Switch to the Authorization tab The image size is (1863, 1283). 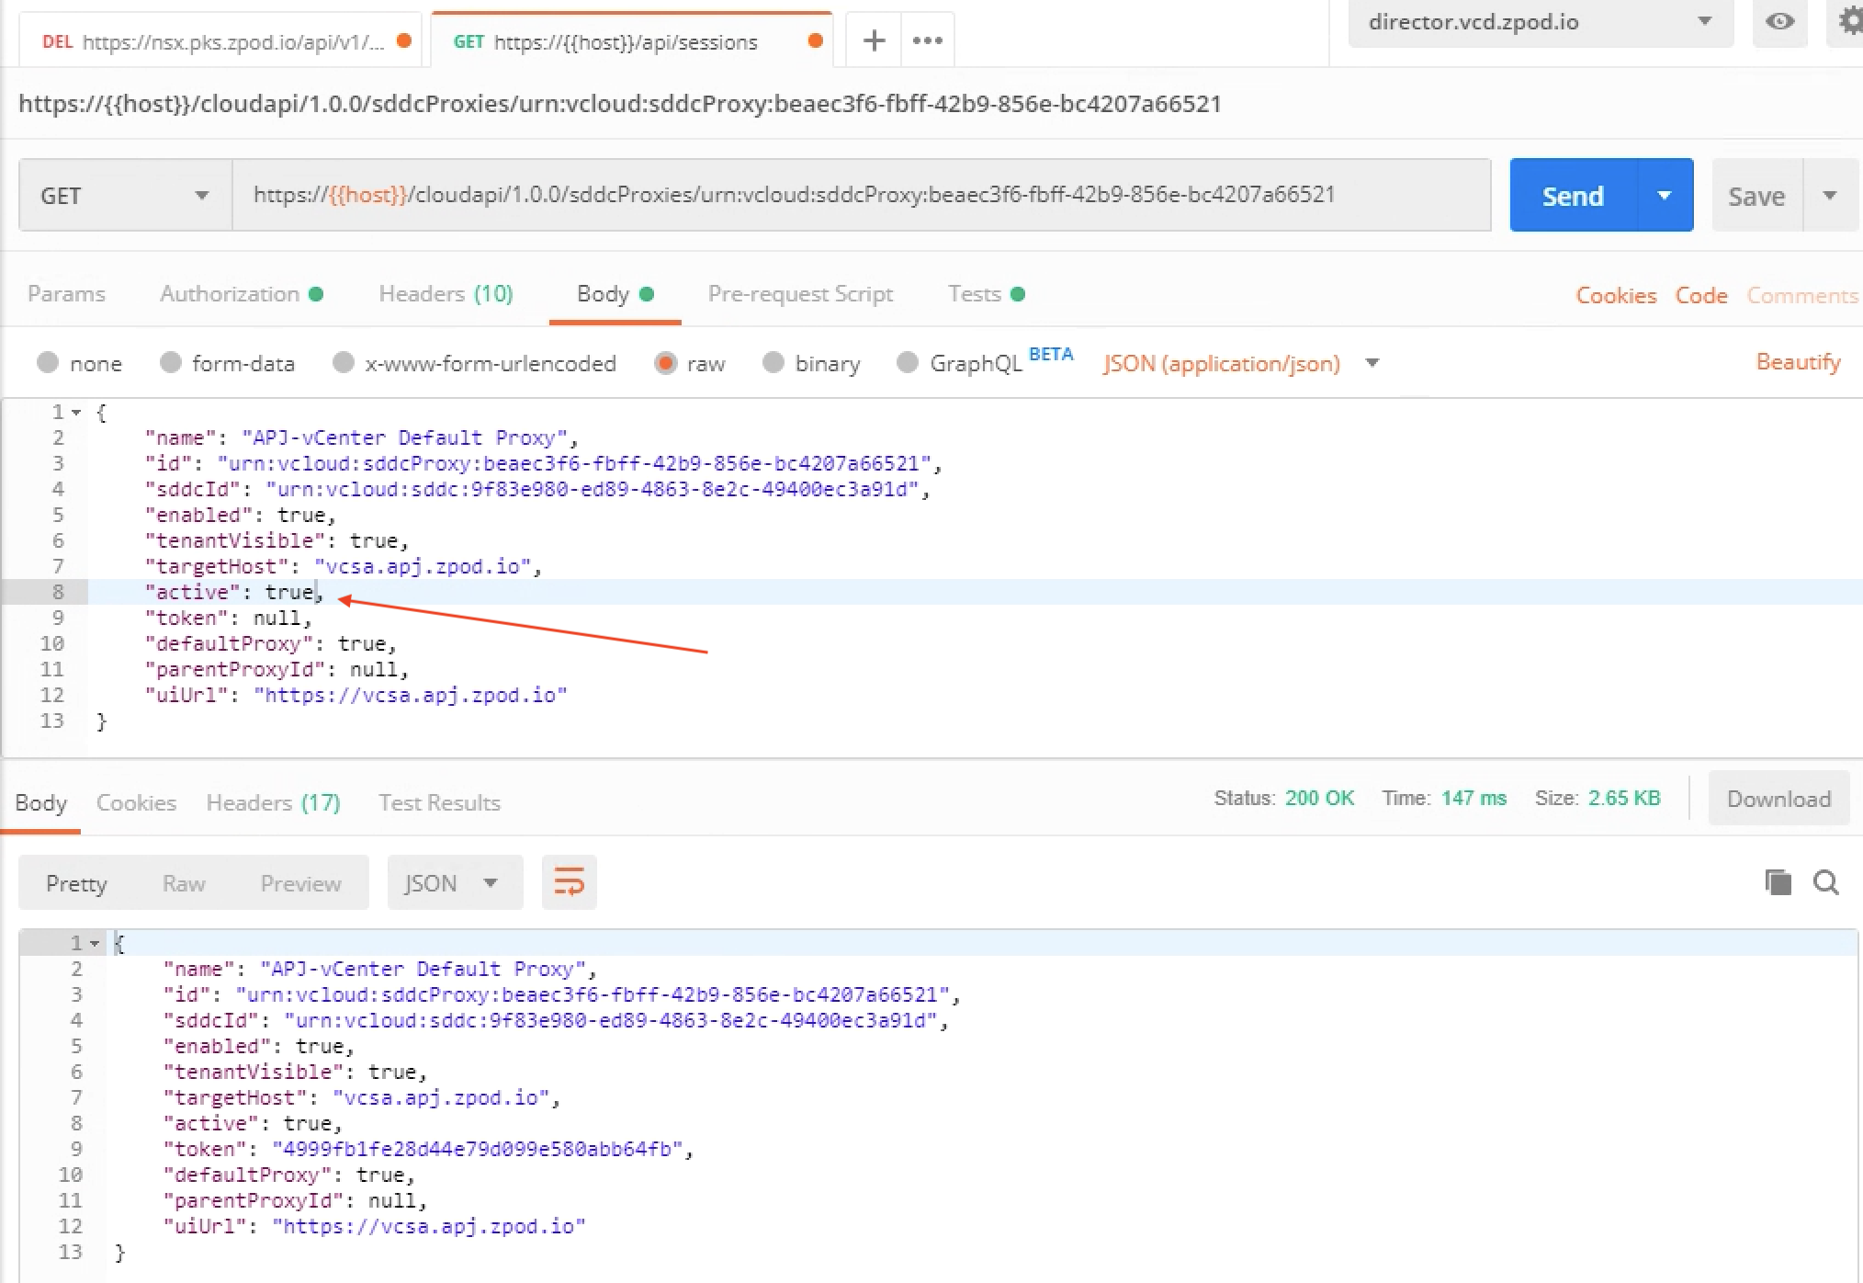point(230,294)
